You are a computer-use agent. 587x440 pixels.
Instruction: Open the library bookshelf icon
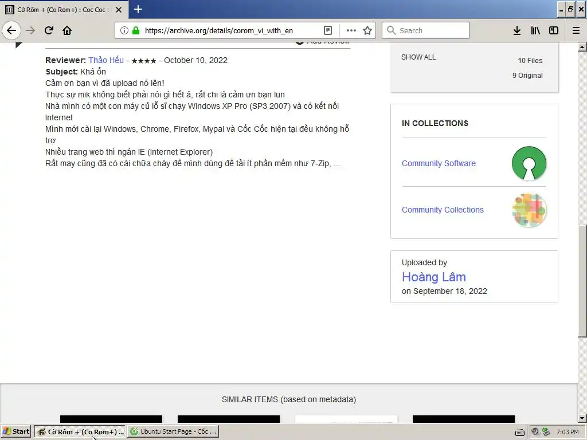(535, 30)
